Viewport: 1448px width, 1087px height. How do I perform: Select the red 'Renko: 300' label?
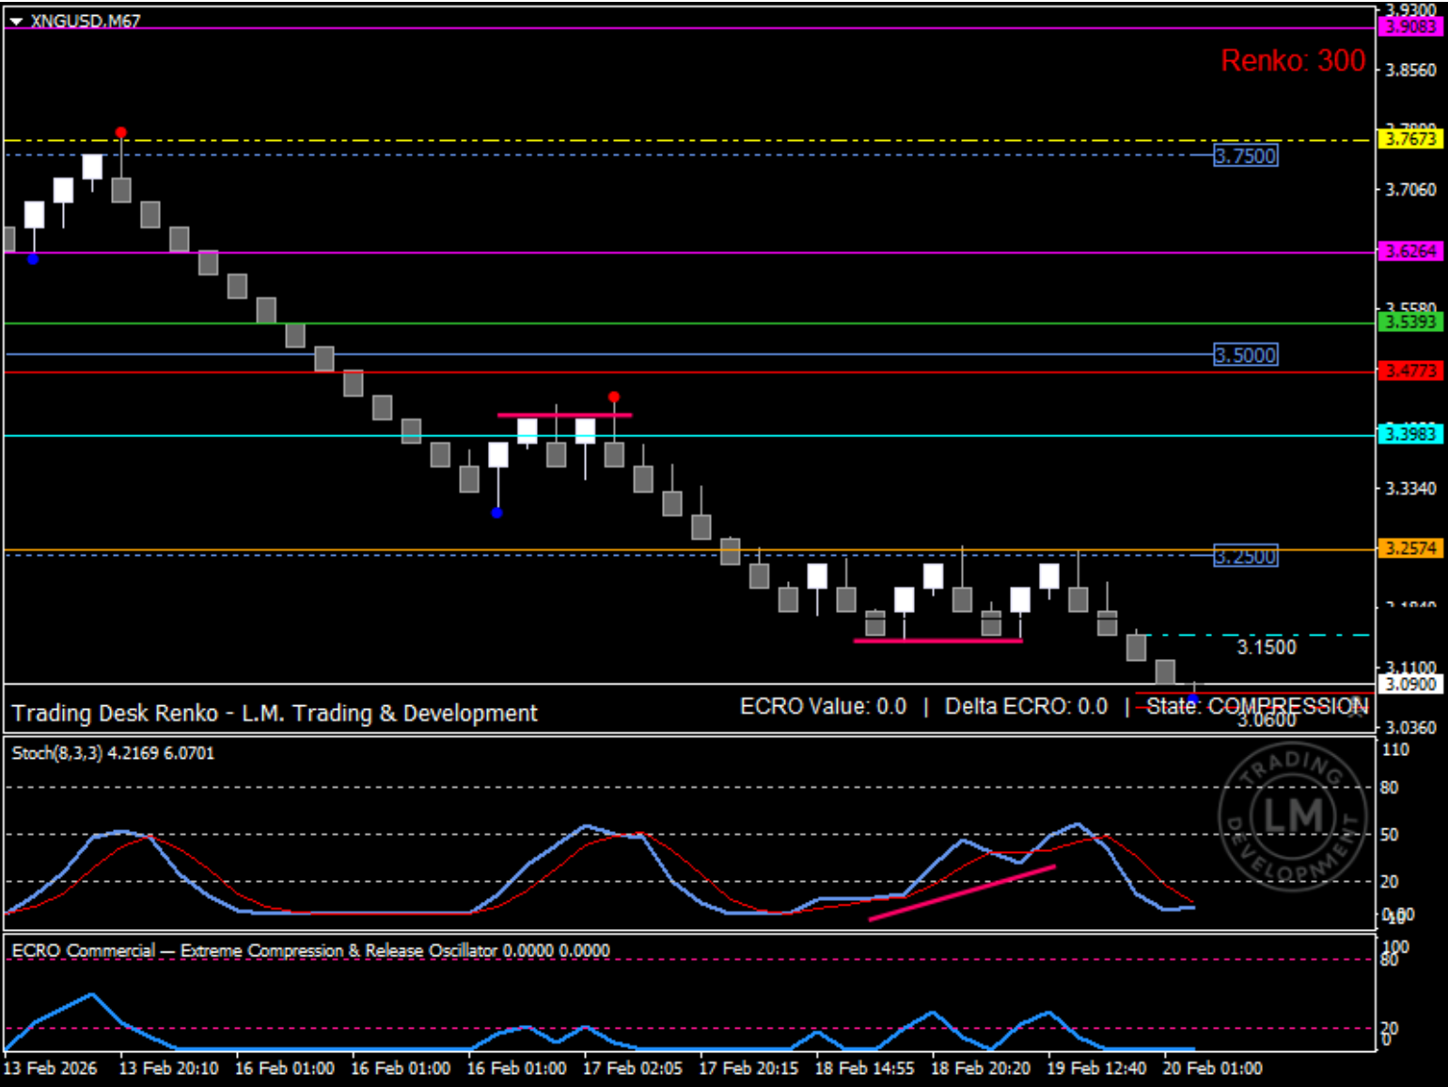(1293, 61)
